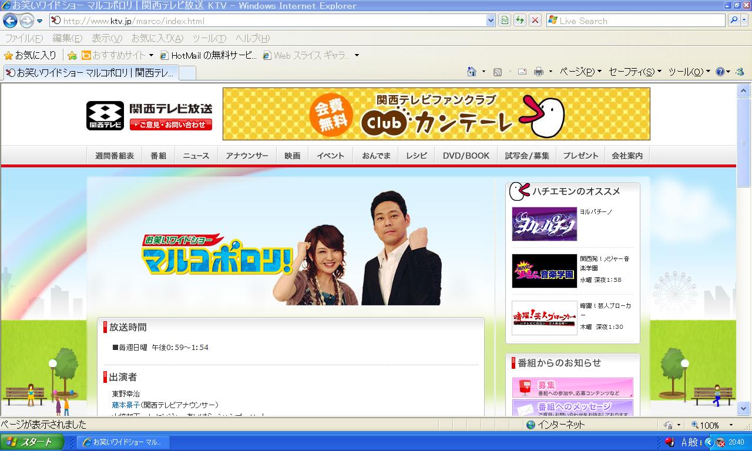
Task: Click the Home icon in command bar
Action: click(471, 72)
